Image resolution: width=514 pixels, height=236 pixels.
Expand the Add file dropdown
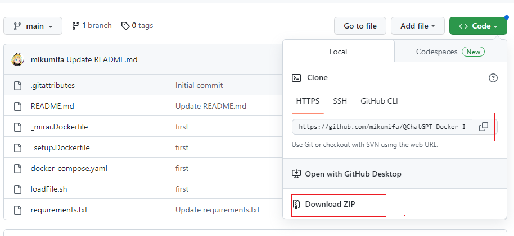[x=417, y=26]
